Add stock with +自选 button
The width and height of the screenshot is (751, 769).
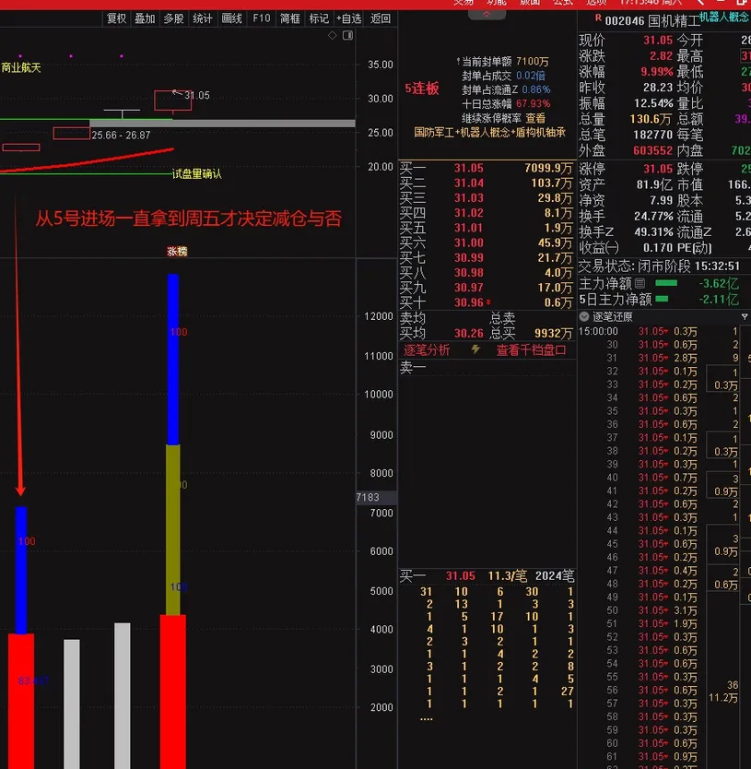tap(349, 18)
